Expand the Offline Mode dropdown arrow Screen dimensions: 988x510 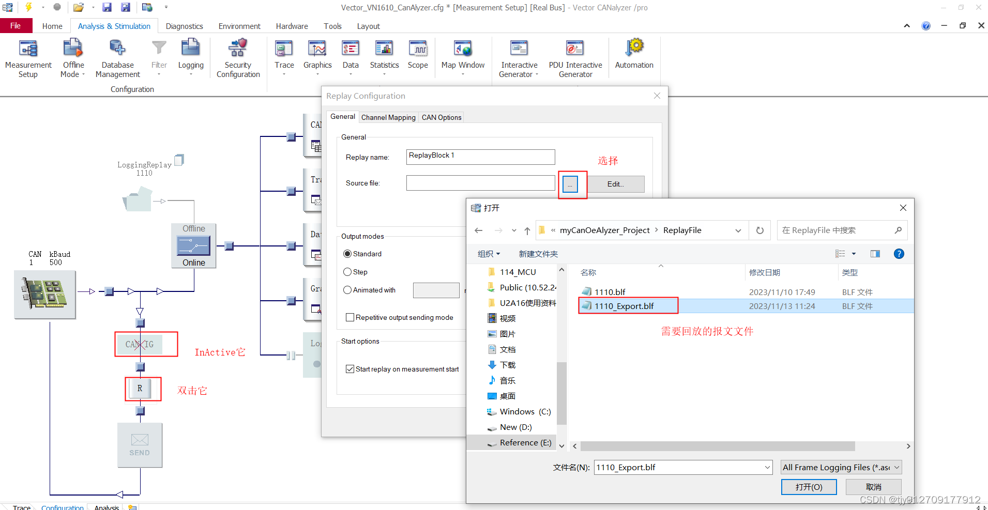pos(83,74)
